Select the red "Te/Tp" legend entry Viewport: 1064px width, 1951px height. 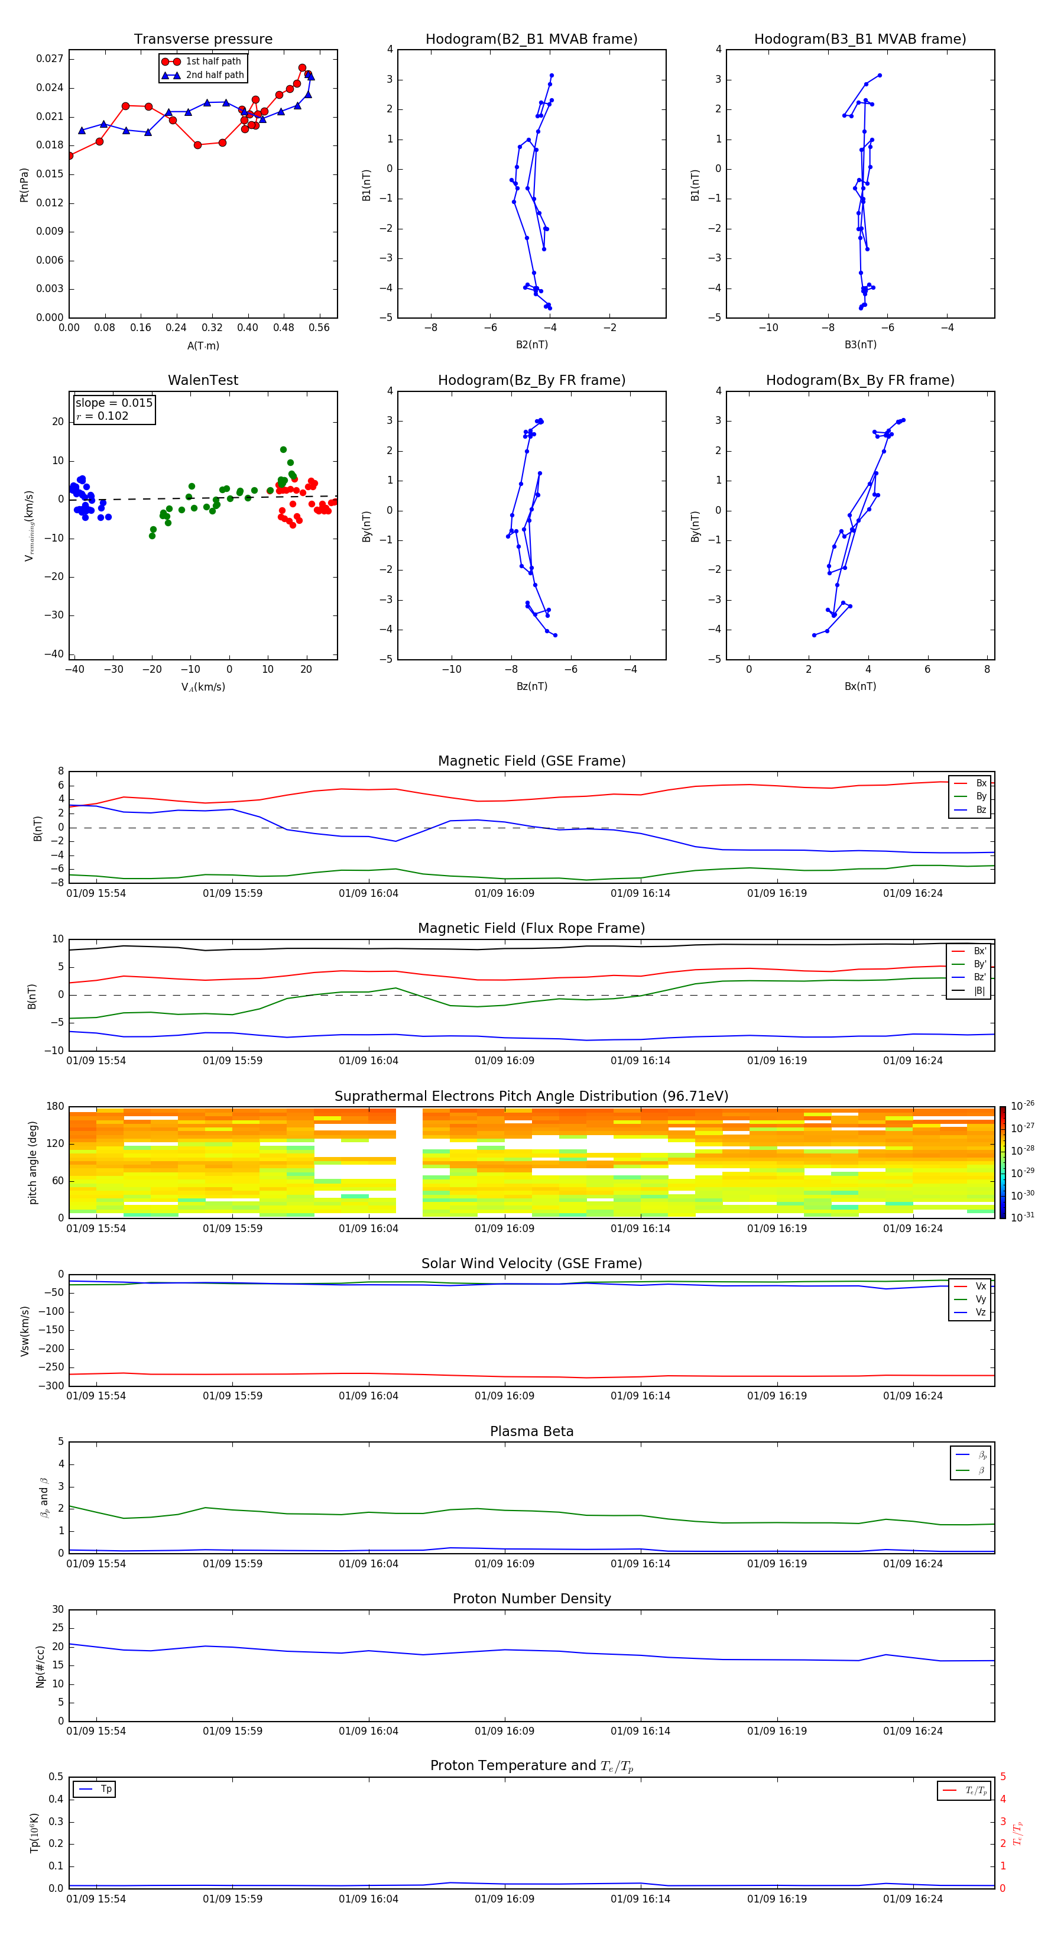coord(965,1790)
